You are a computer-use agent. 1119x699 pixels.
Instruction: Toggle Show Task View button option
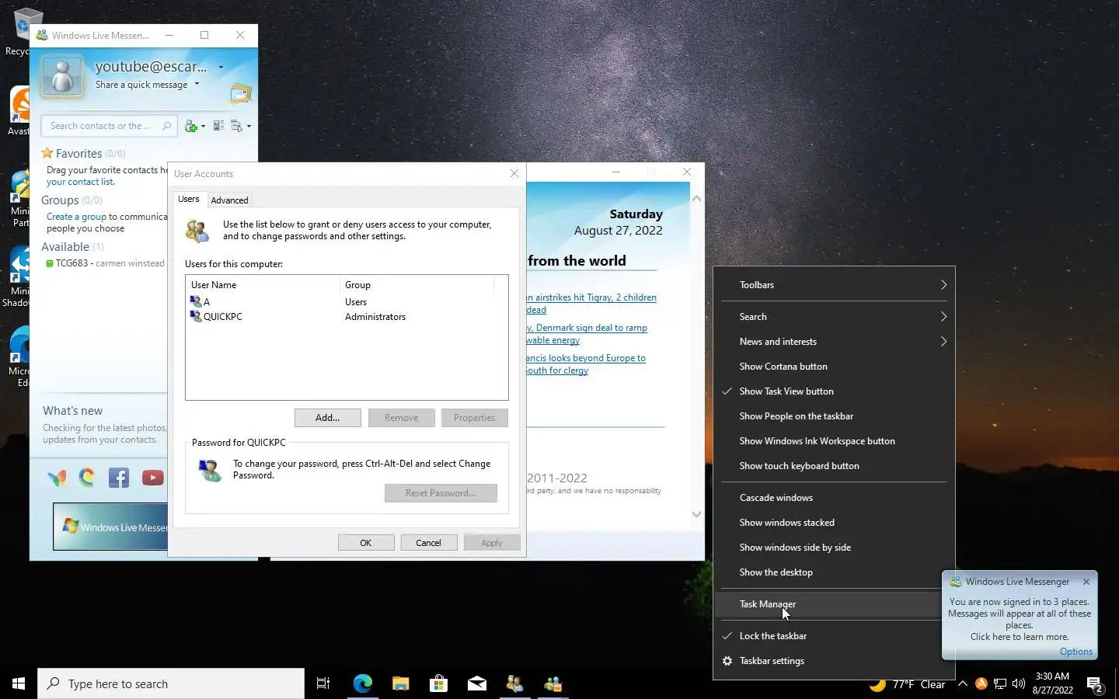coord(834,391)
